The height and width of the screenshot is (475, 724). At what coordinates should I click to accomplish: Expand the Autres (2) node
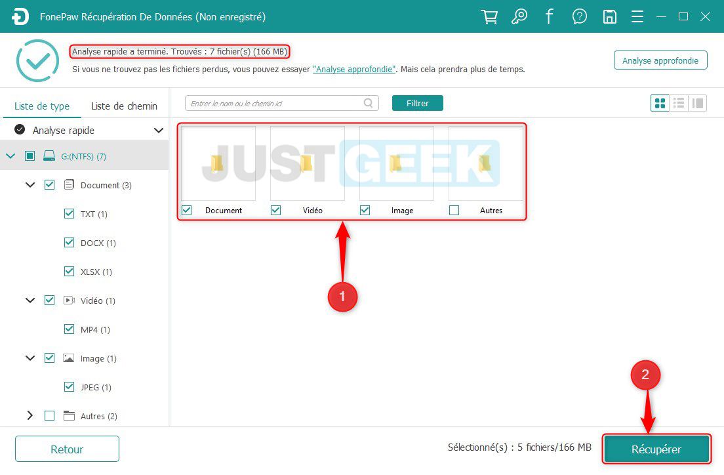tap(30, 416)
